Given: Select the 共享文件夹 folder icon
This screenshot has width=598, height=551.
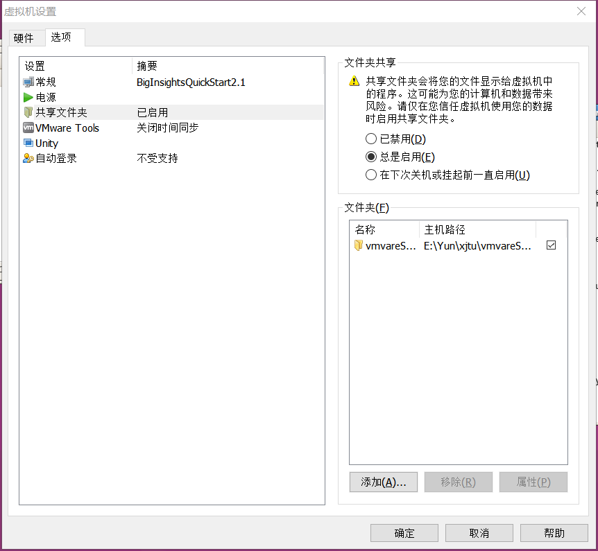Looking at the screenshot, I should pos(29,112).
